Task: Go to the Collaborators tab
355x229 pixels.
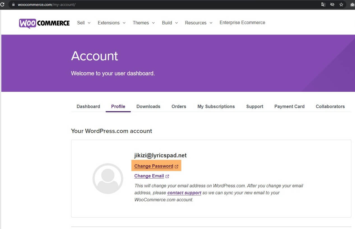Action: (330, 106)
